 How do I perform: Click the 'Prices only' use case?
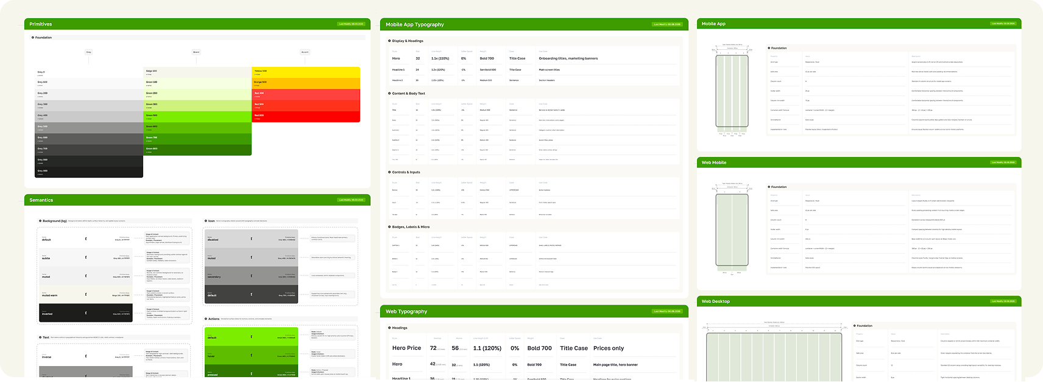tap(609, 349)
